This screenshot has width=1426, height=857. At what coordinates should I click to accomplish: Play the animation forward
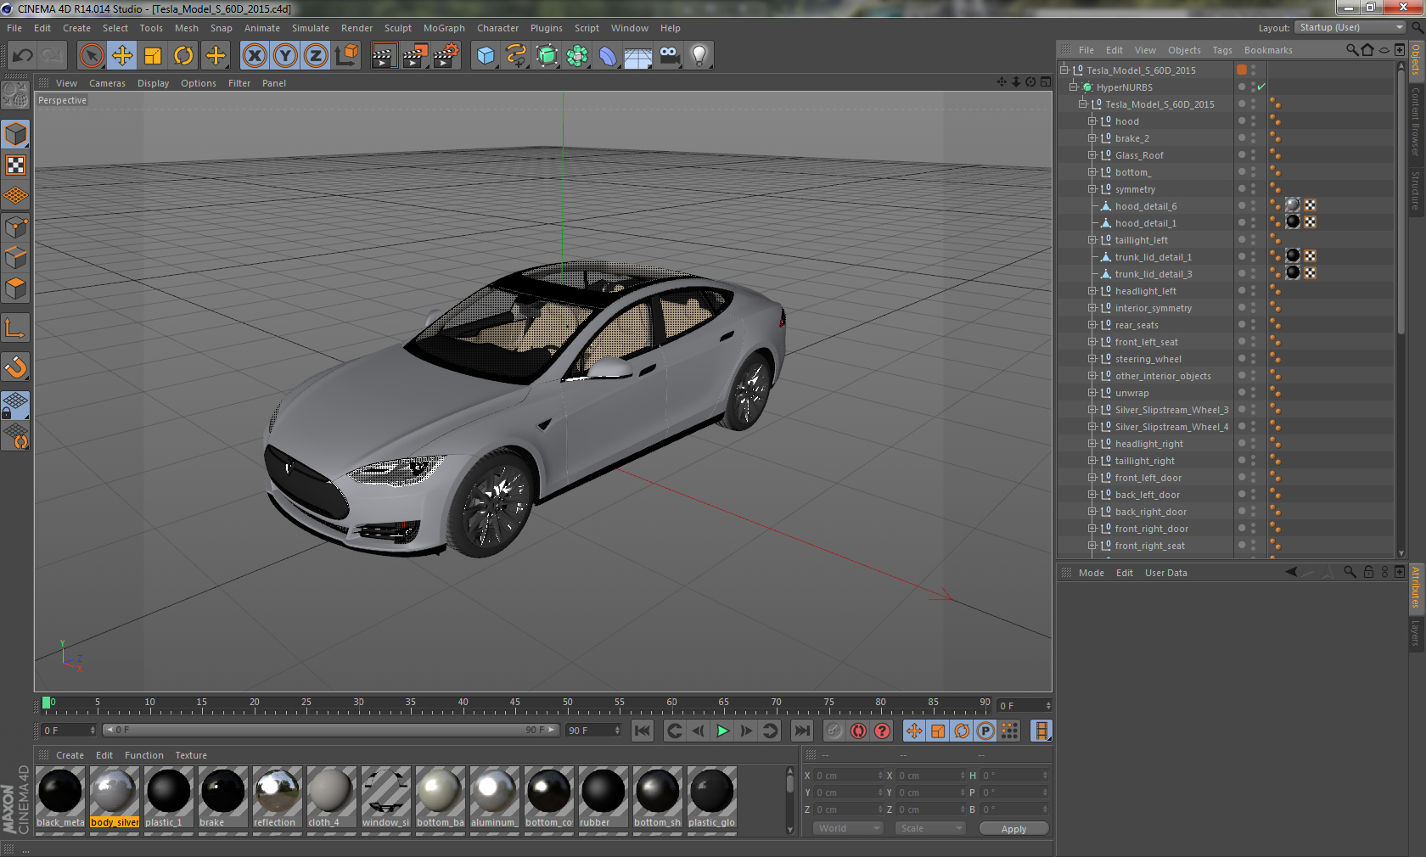pos(722,731)
